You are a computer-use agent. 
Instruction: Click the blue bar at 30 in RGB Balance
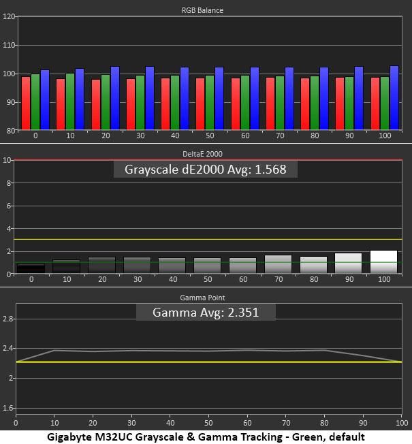click(150, 98)
